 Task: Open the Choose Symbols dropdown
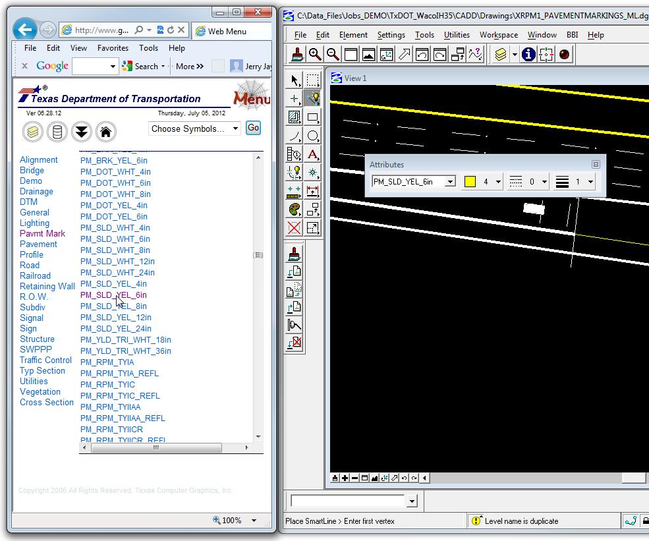click(x=194, y=128)
